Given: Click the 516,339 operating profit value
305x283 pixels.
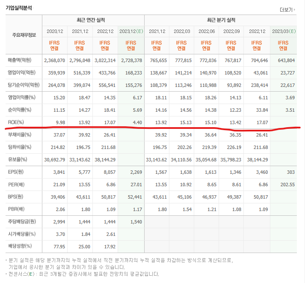Looking at the screenshot, I should [x=82, y=73].
